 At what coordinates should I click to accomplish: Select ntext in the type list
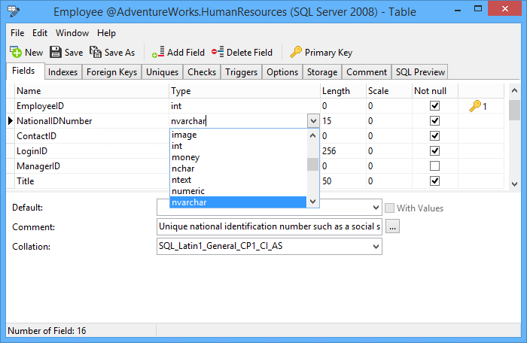[238, 180]
